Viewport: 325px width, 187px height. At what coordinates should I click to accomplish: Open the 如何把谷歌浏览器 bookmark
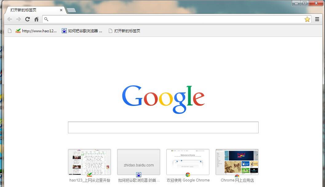(x=82, y=31)
